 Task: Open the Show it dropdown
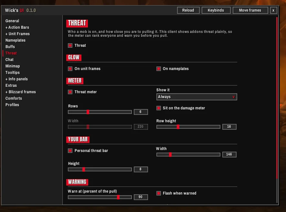[196, 97]
